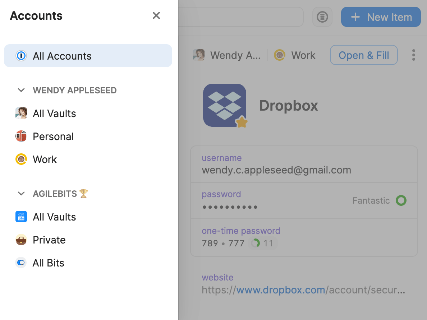The image size is (427, 320).
Task: Copy the username wendy.c.appleseed@gmail.com
Action: coord(276,170)
